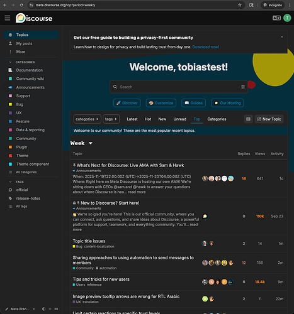Collapse the TAGS sidebar section
Viewport: 294px width, 314px height.
(x=16, y=181)
